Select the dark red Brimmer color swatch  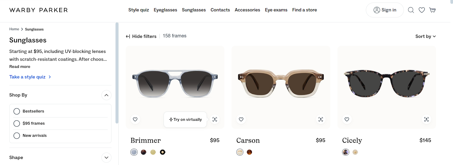click(143, 152)
